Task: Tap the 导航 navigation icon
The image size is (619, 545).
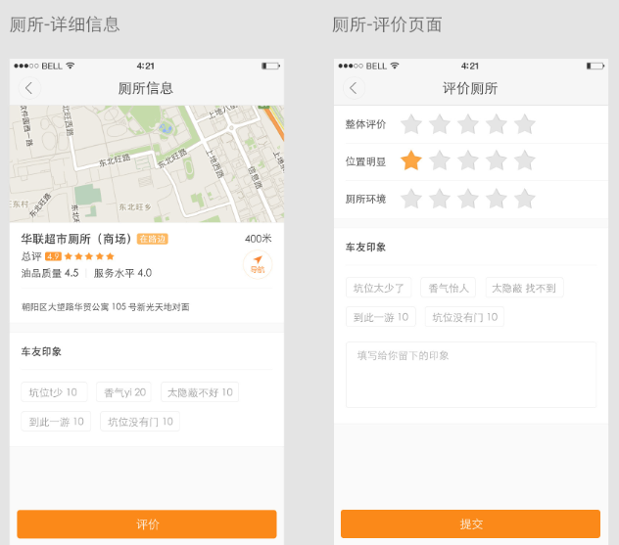Action: [258, 265]
